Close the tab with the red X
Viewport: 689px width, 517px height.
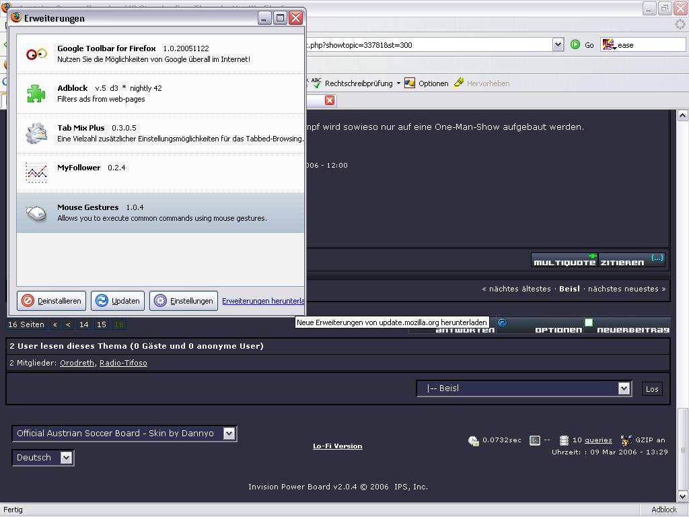pos(330,100)
